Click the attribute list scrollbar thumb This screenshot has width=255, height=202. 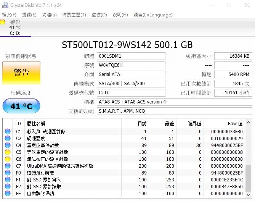pyautogui.click(x=249, y=178)
